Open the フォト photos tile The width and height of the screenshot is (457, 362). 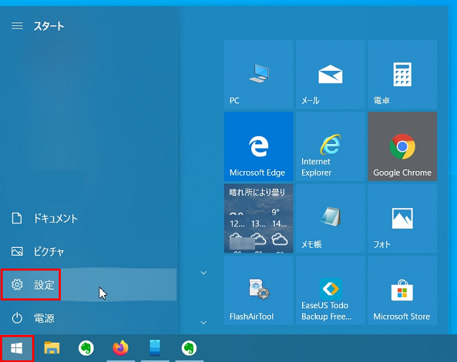click(402, 218)
